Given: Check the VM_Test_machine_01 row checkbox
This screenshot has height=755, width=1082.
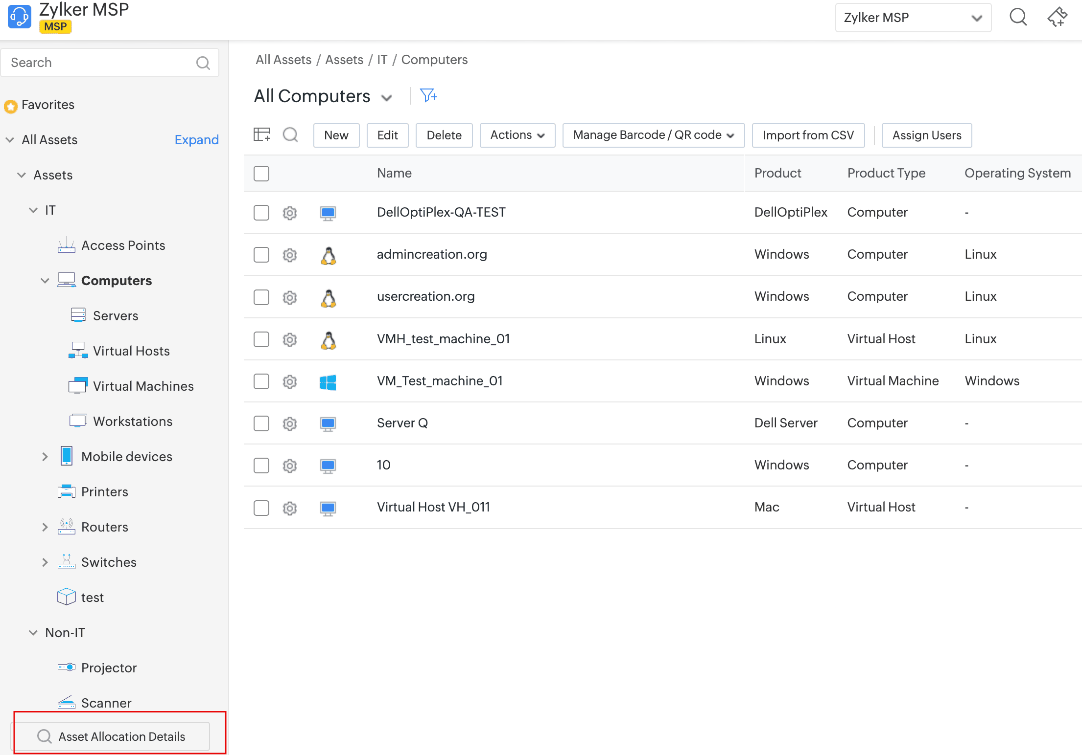Looking at the screenshot, I should [x=261, y=381].
